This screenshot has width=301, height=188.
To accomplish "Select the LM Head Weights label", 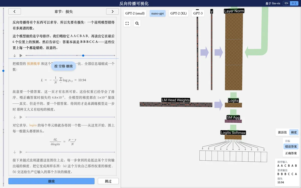I will tap(176, 100).
